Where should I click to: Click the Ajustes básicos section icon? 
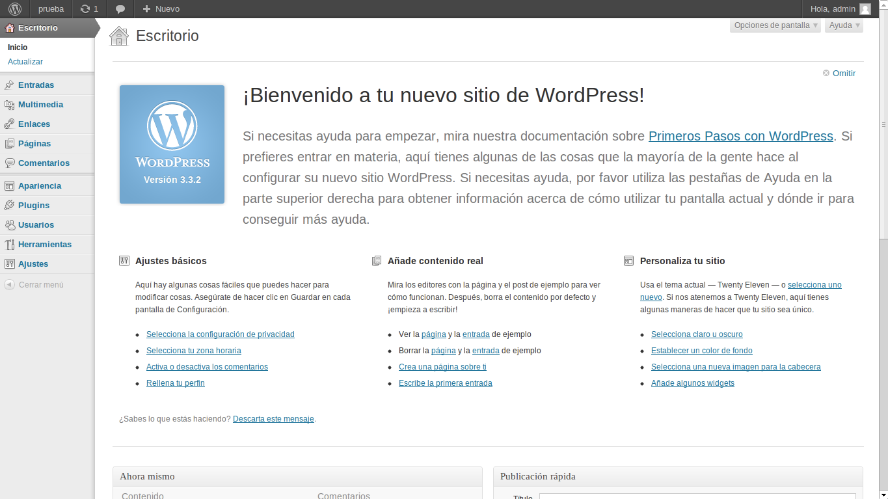click(124, 261)
